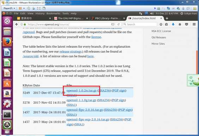The width and height of the screenshot is (199, 136).
Task: Open PGP sign for openssl-1.0.2n
Action: pyautogui.click(x=119, y=91)
